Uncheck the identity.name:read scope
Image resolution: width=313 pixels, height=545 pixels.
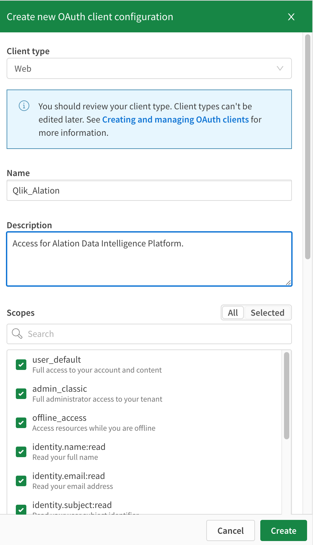21,452
